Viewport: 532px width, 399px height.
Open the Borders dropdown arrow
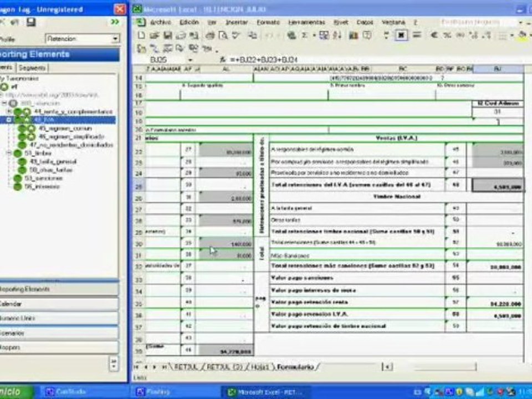(x=511, y=35)
